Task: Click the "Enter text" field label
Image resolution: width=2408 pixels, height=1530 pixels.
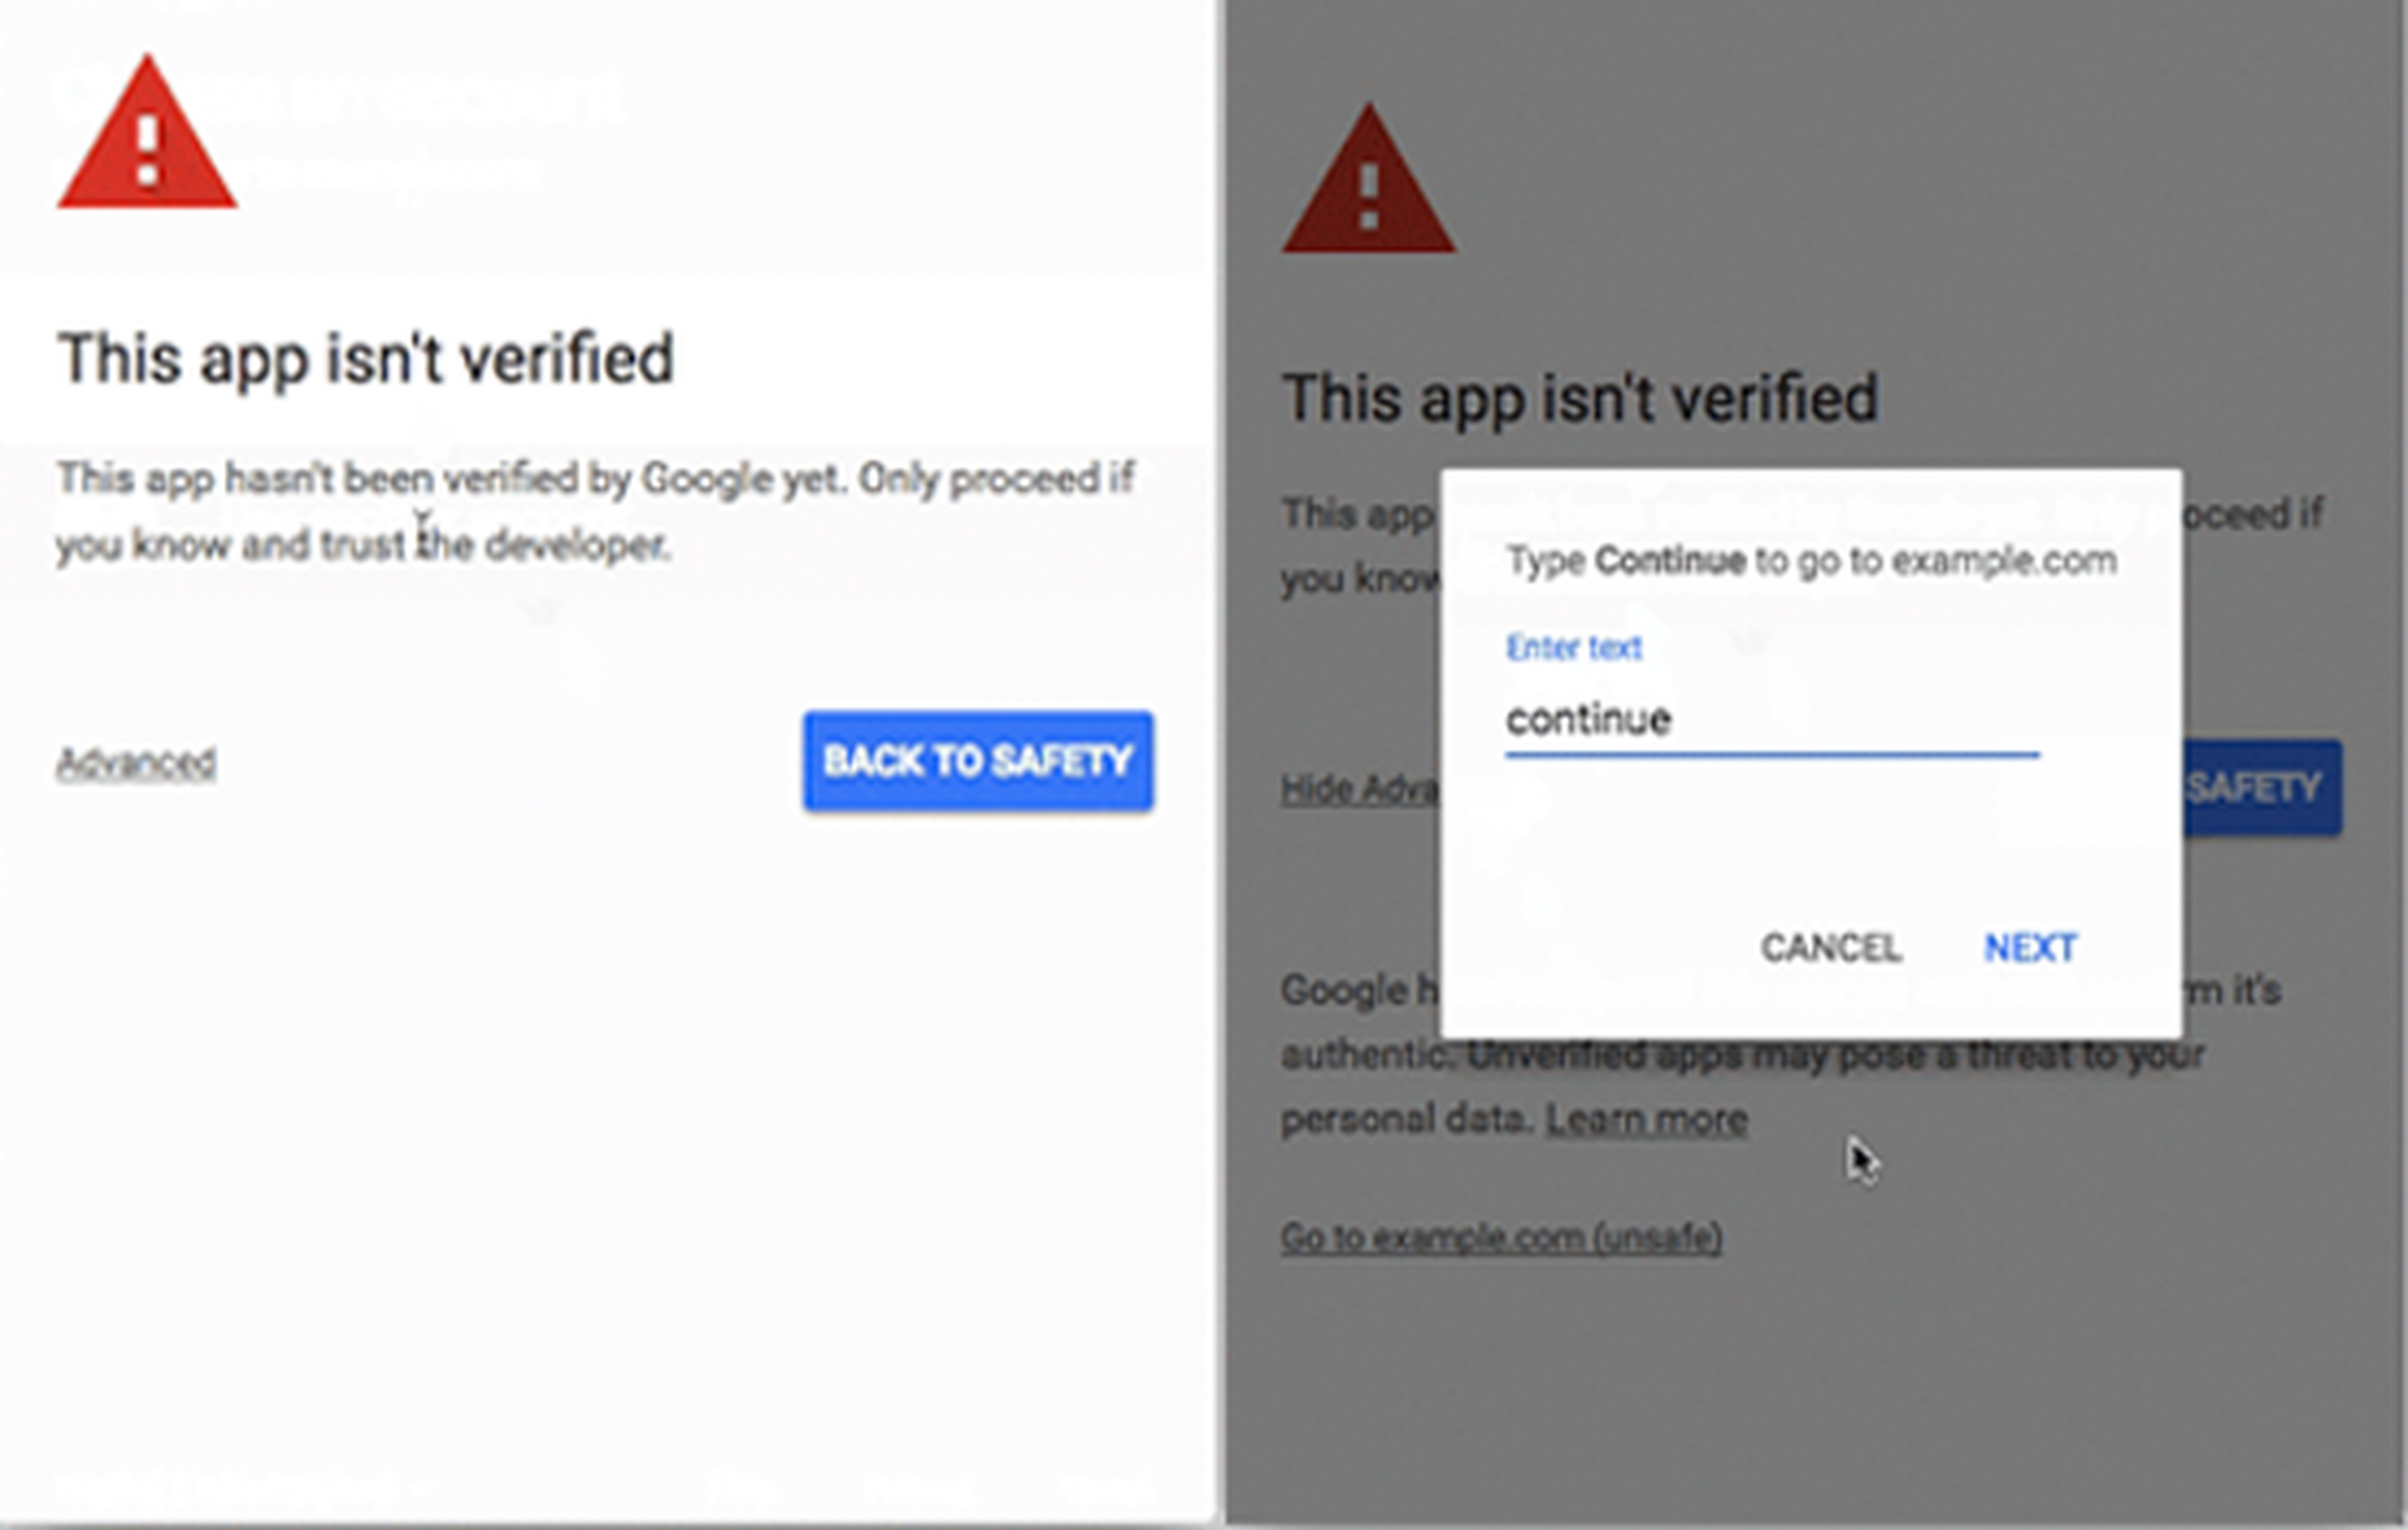Action: (1574, 648)
